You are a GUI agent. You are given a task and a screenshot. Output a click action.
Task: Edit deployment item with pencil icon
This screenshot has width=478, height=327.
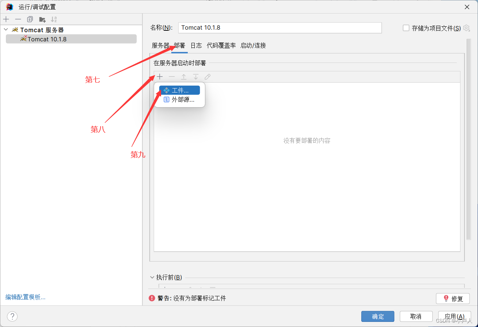pos(208,77)
